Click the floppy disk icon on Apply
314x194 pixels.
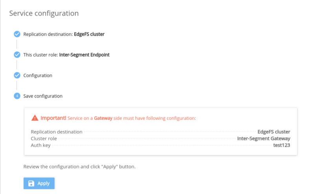(31, 183)
